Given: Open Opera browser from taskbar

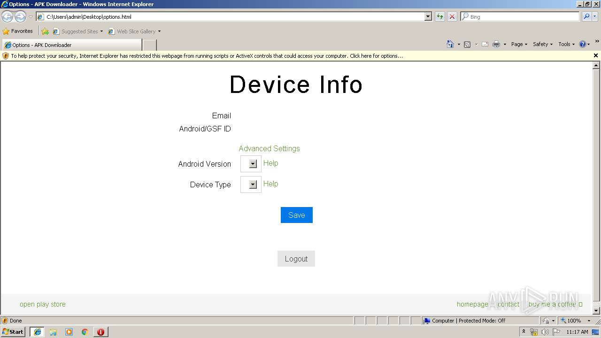Looking at the screenshot, I should coord(100,332).
